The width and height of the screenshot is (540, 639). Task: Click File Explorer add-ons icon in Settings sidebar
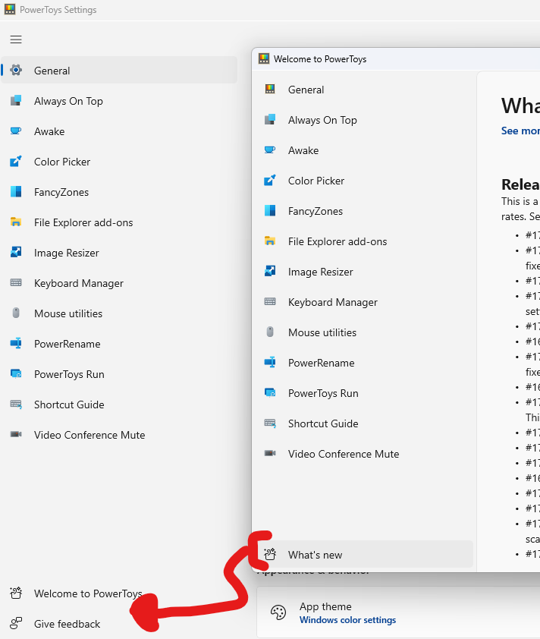coord(16,222)
